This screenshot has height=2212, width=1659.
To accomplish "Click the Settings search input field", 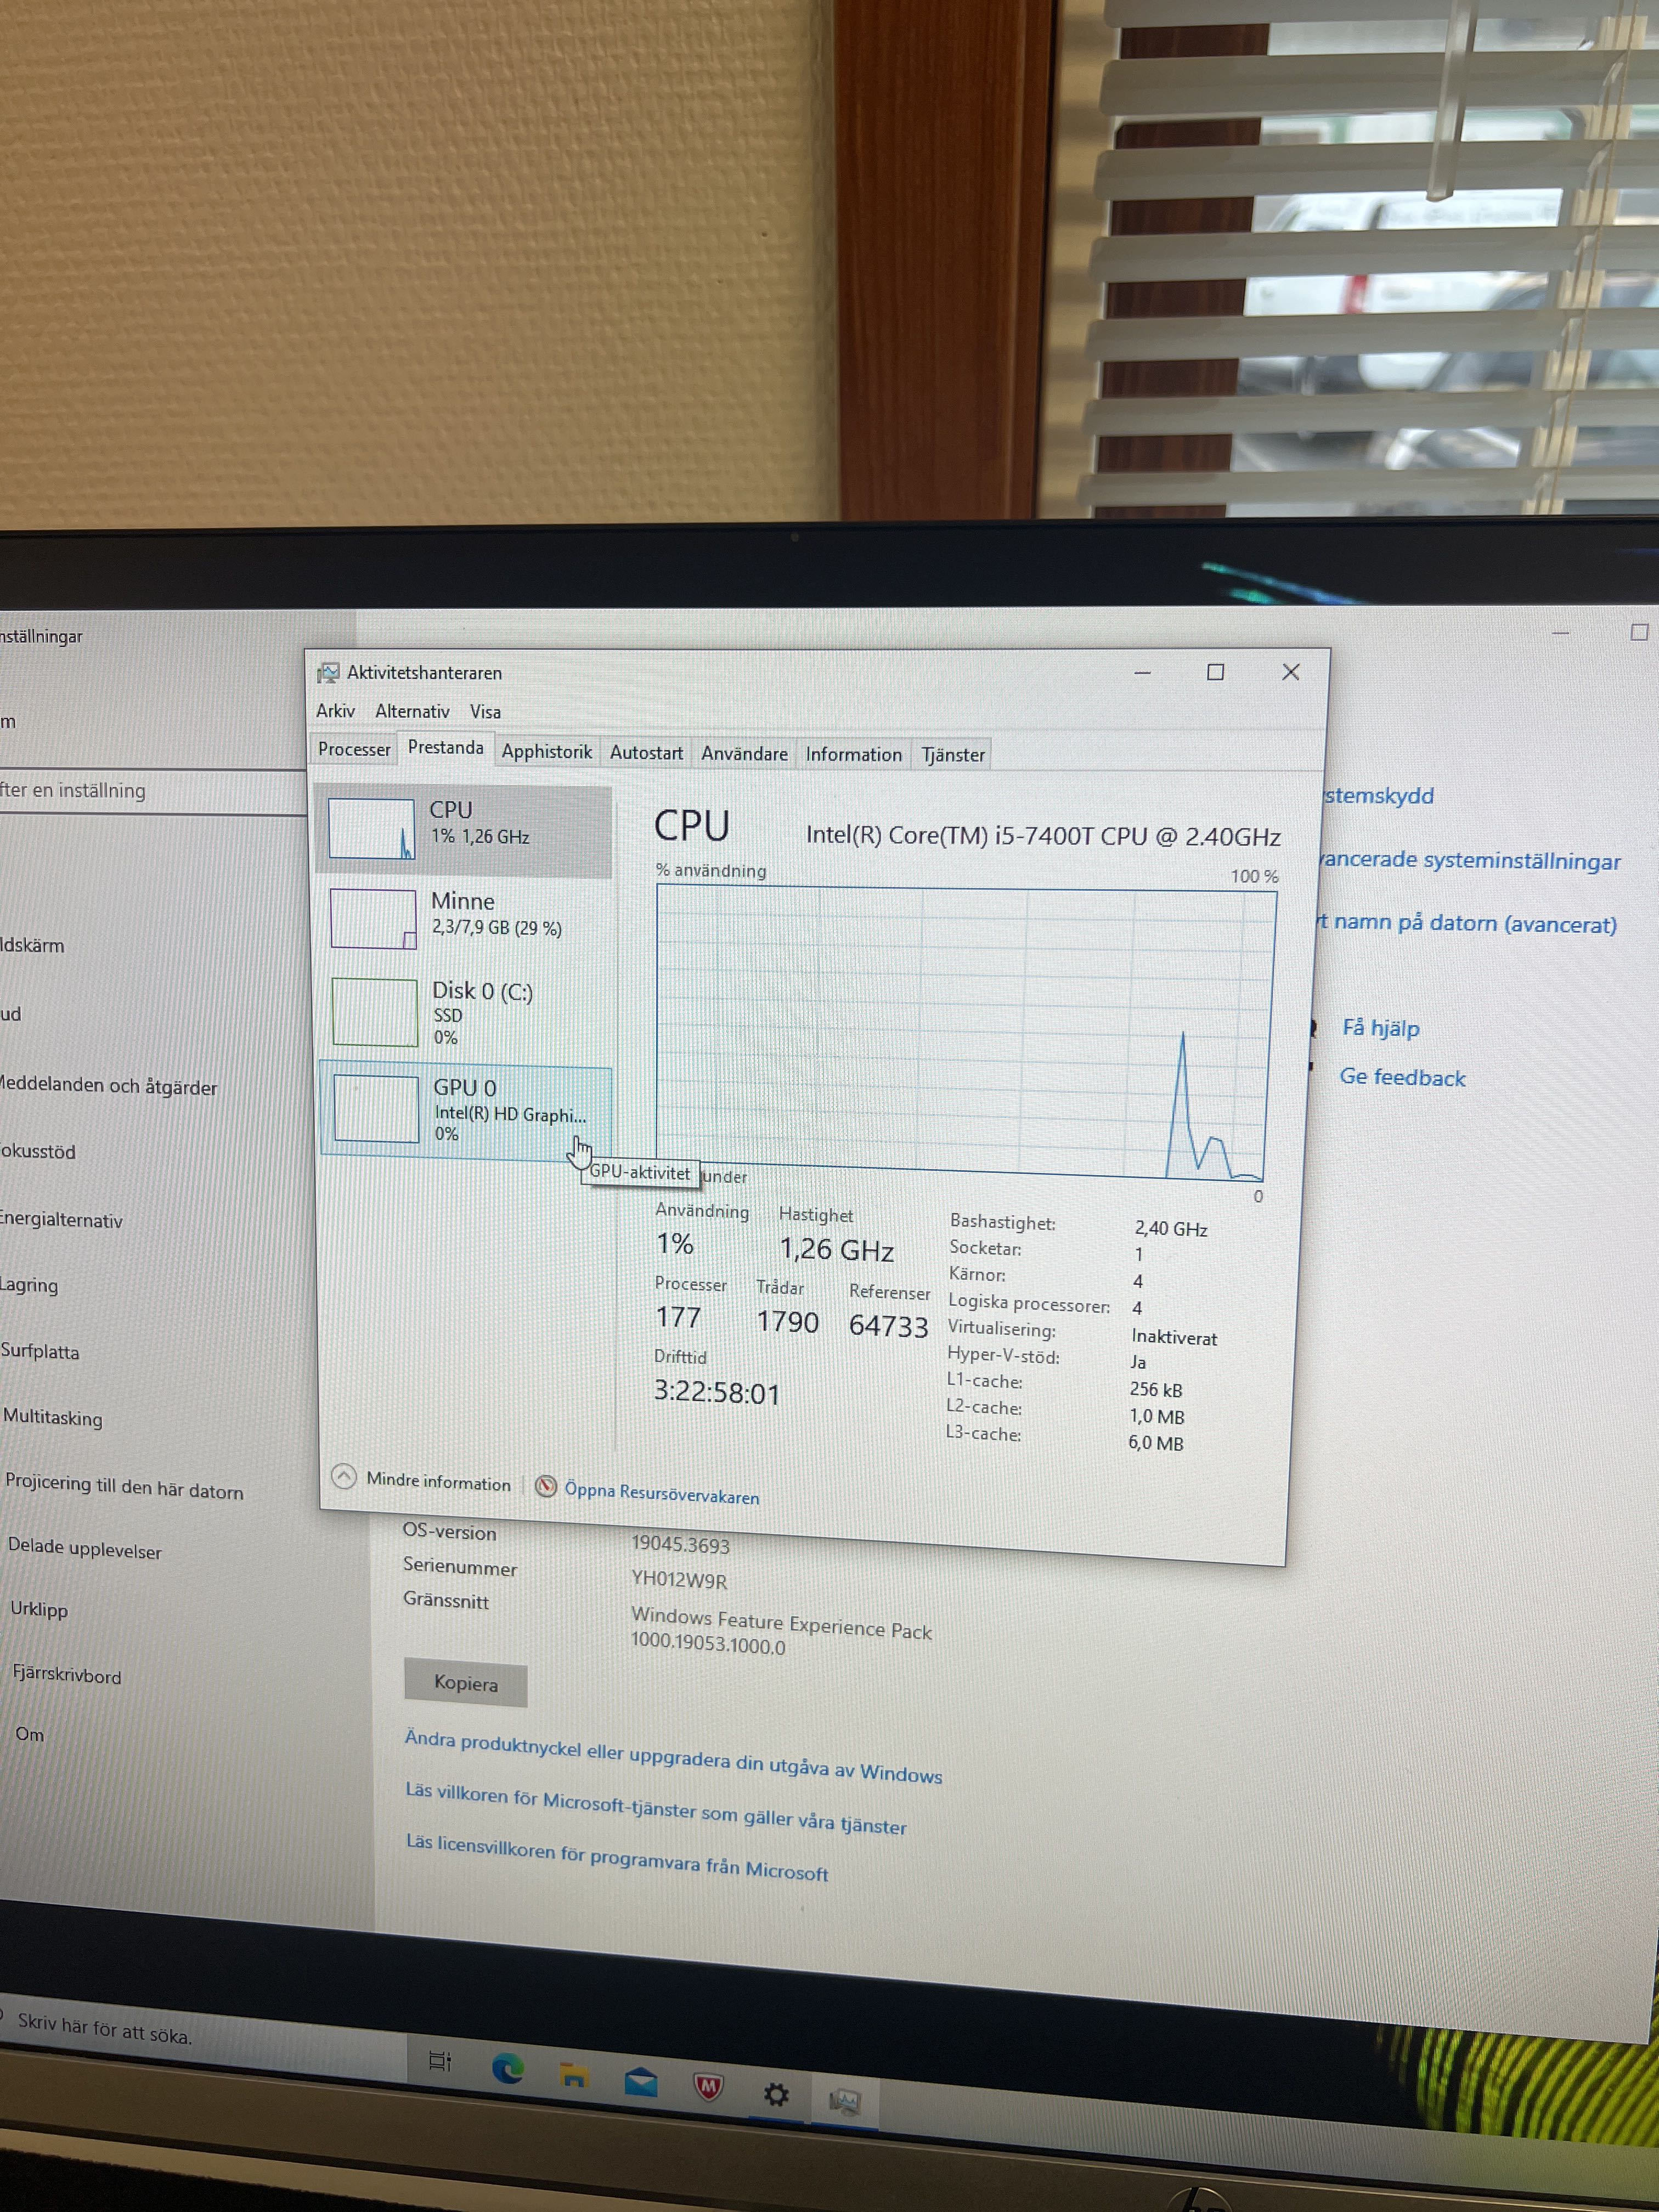I will point(153,791).
